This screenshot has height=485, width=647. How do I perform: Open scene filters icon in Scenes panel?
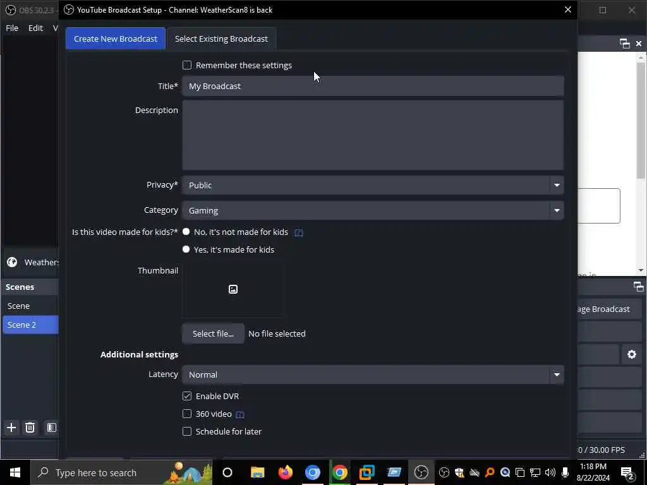52,428
